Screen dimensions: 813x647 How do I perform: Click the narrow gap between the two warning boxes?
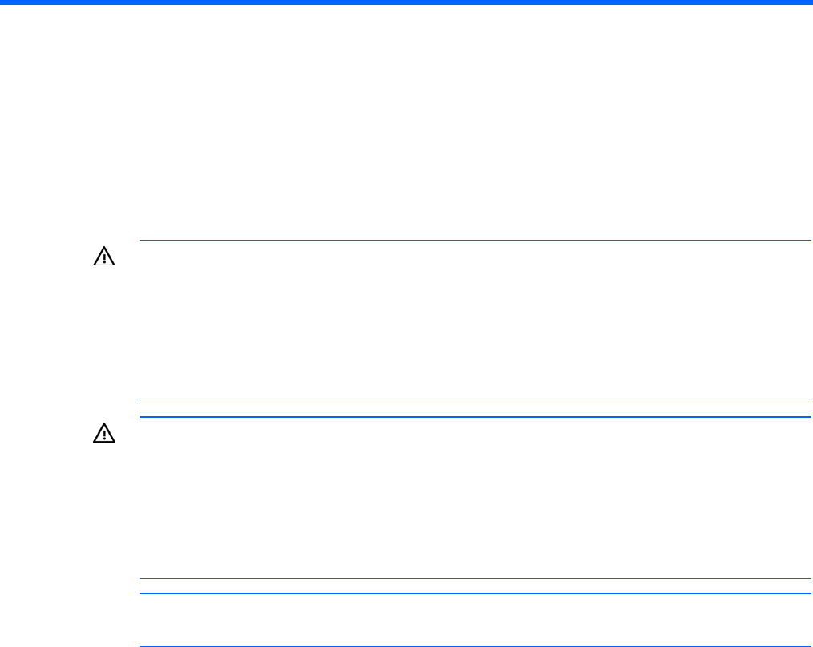pyautogui.click(x=475, y=409)
